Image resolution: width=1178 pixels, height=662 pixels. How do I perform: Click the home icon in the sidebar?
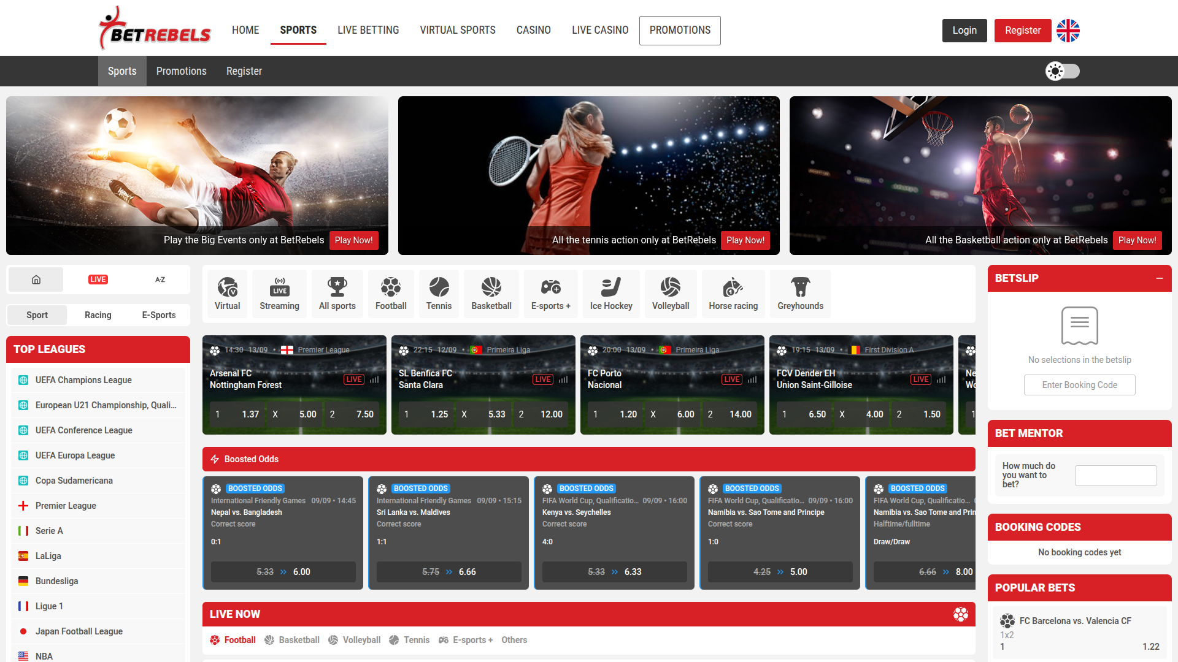[35, 279]
